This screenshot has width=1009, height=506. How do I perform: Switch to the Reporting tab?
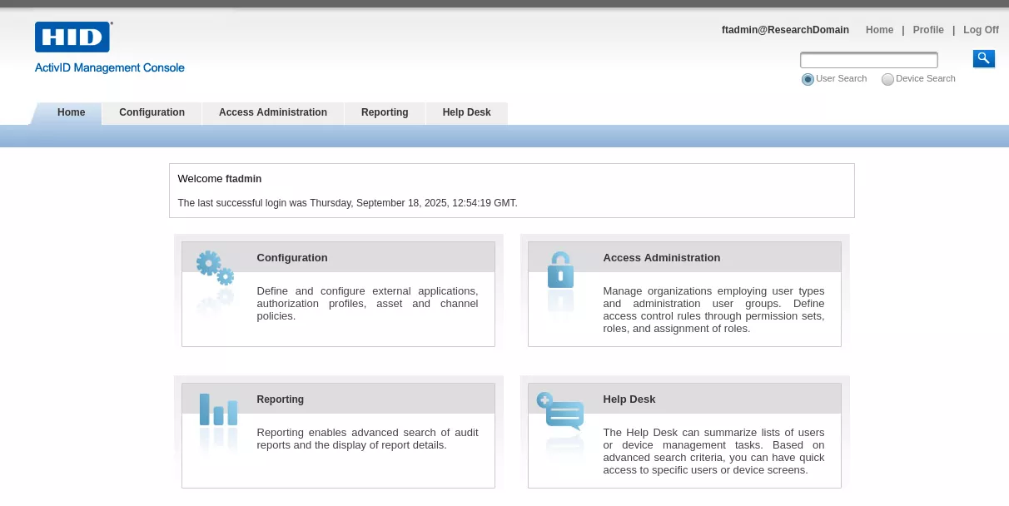(384, 112)
